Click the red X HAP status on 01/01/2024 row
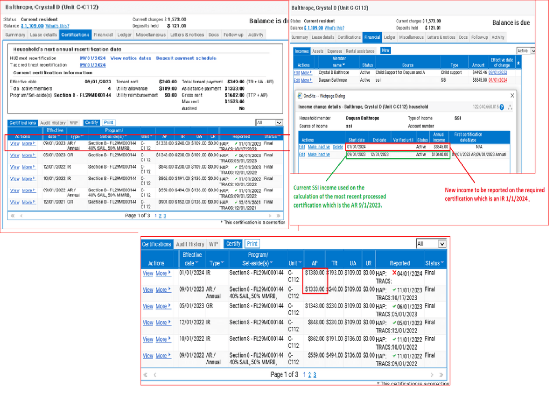Screen dimensions: 560x401 394,273
